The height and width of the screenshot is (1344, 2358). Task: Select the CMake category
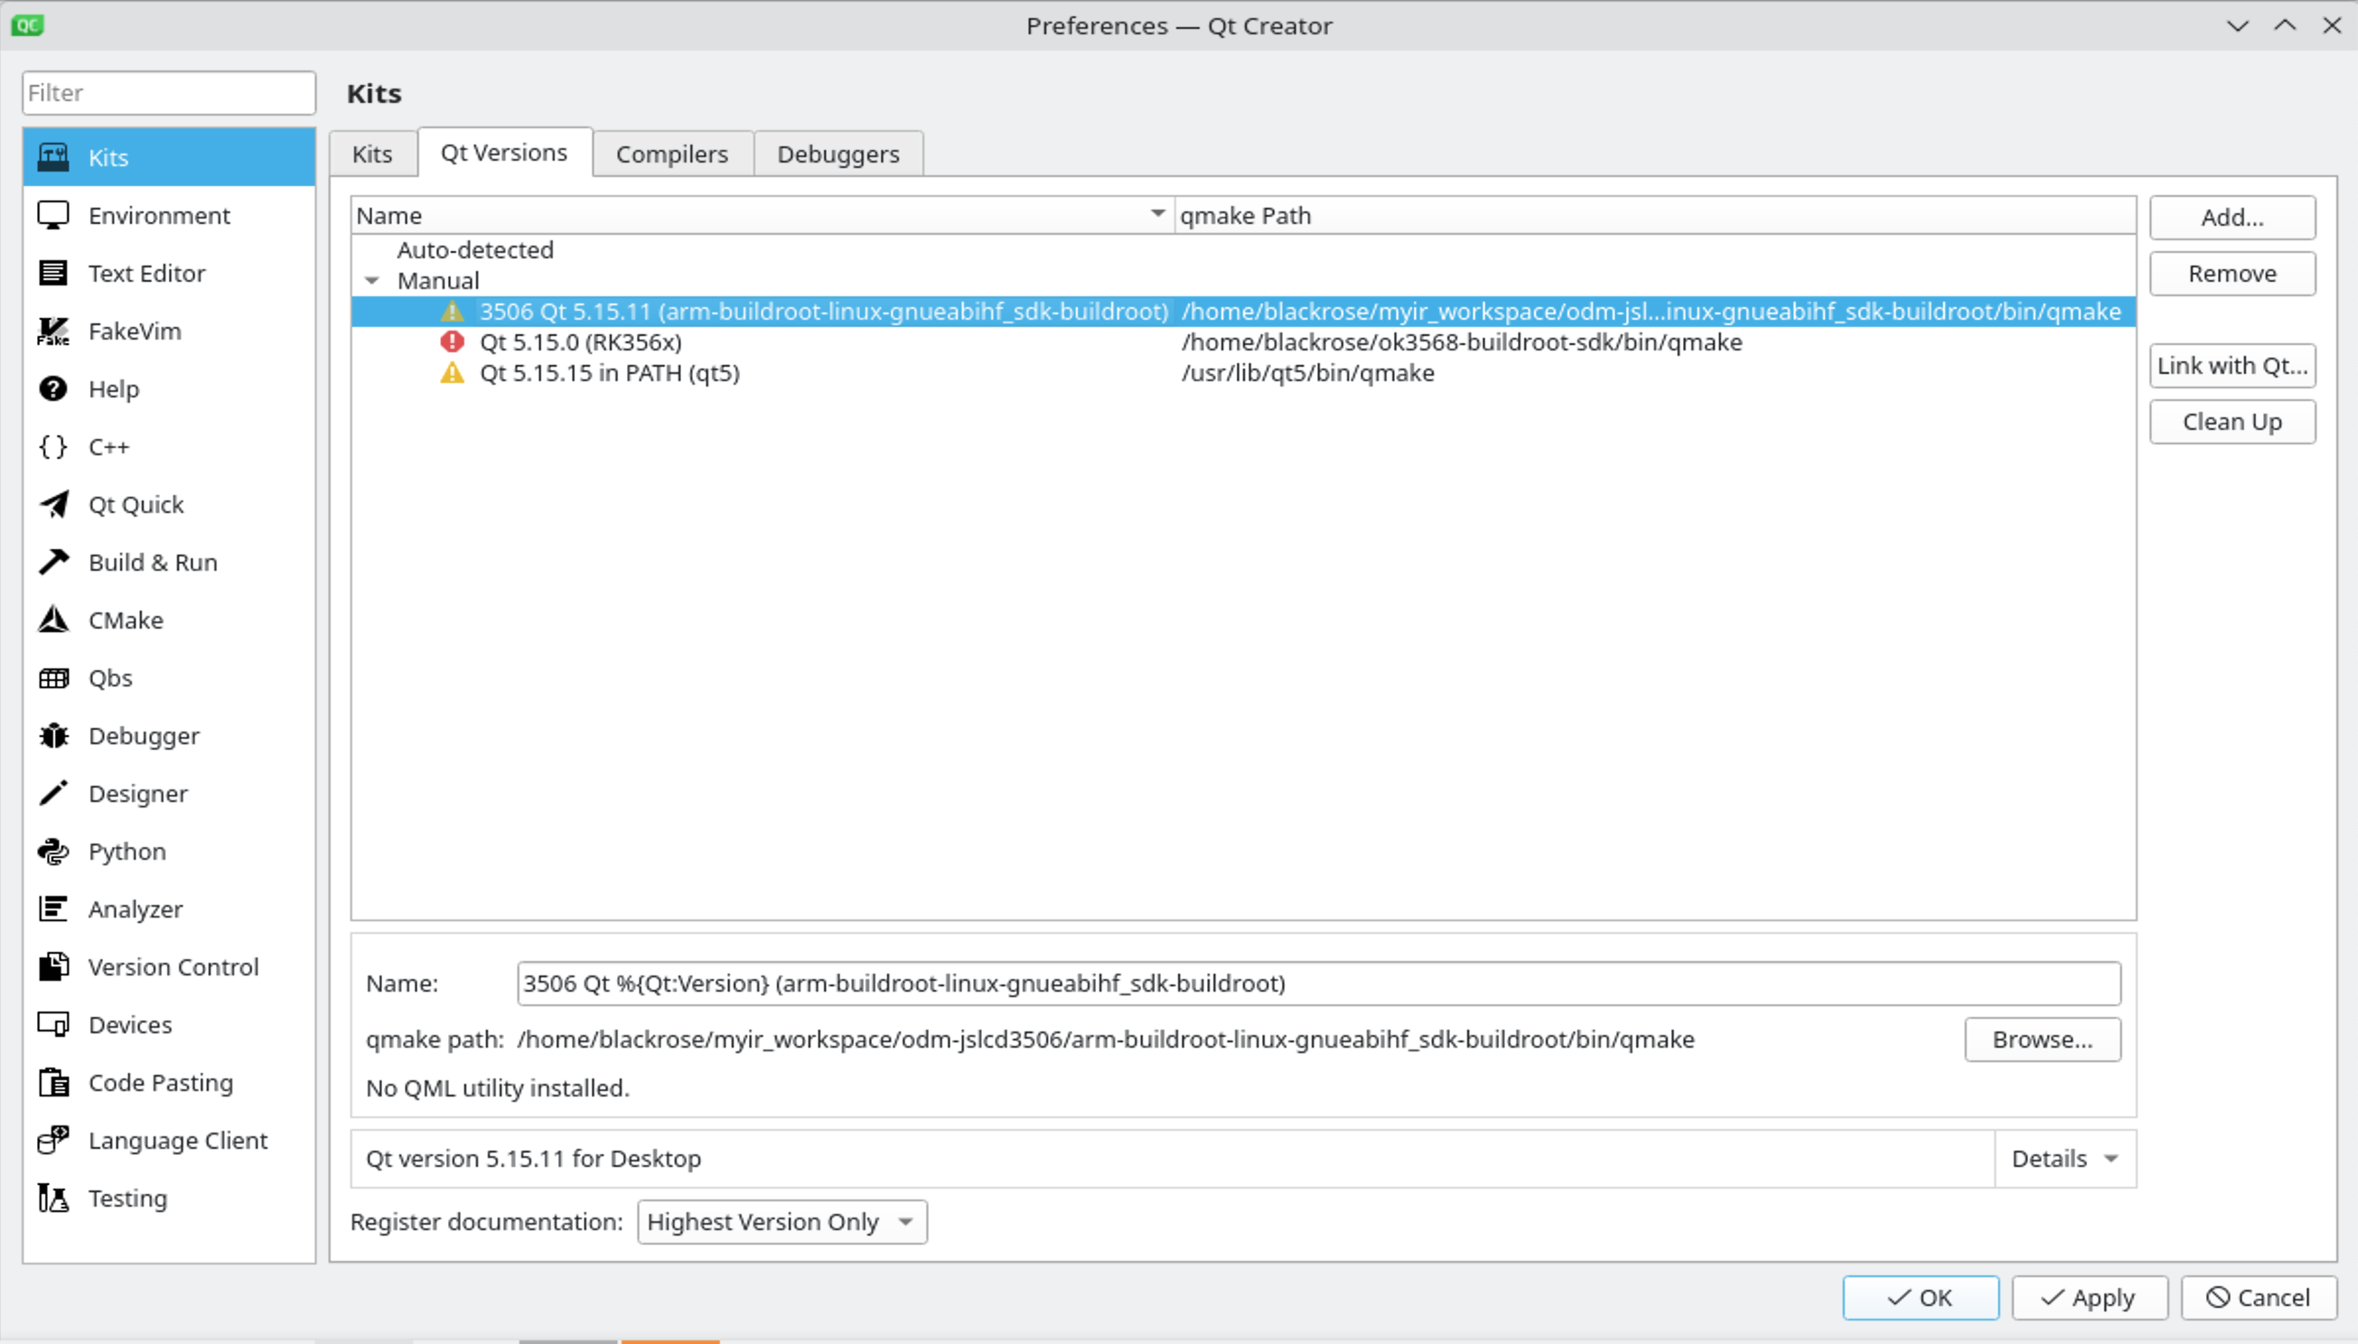[x=169, y=621]
